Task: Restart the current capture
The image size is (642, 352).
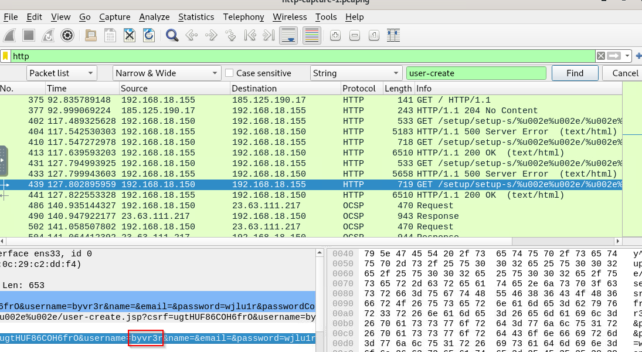Action: point(48,36)
